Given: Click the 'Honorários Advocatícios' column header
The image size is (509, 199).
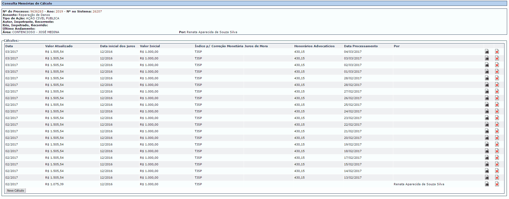Looking at the screenshot, I should (x=314, y=46).
